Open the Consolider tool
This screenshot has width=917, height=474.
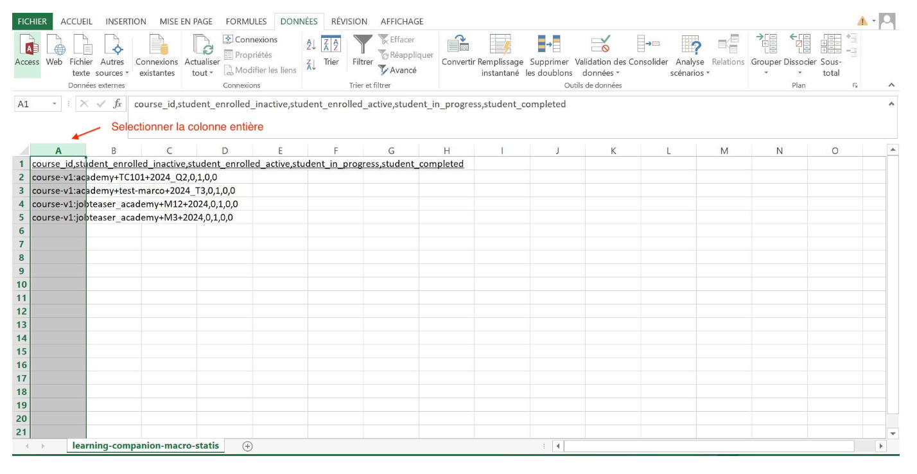(649, 50)
